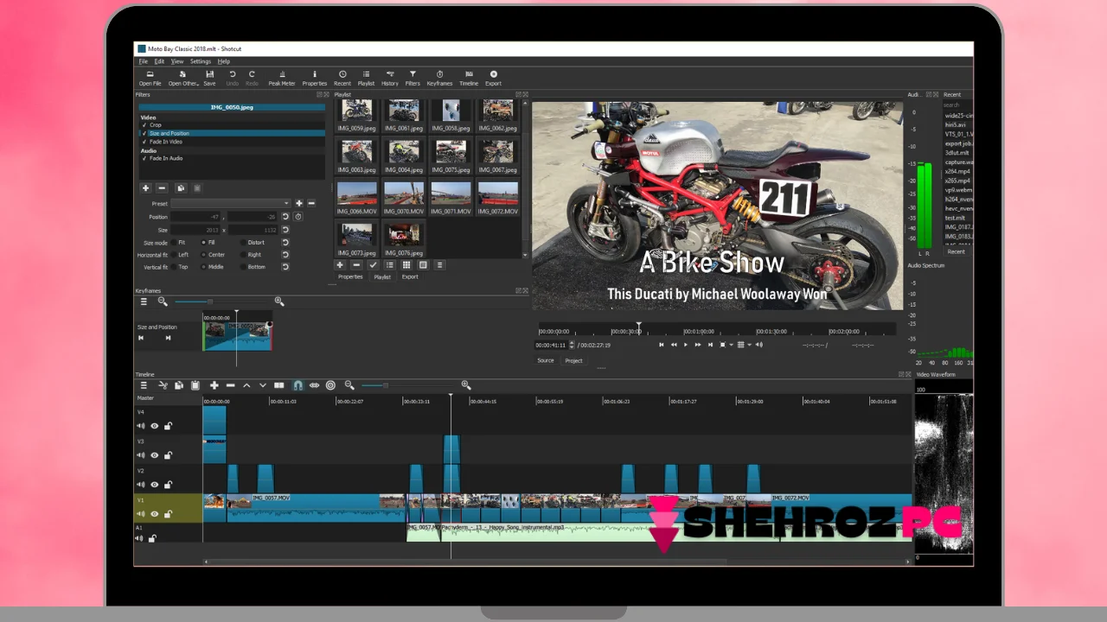Image resolution: width=1107 pixels, height=622 pixels.
Task: Toggle scrub while dragging in timeline
Action: 314,385
